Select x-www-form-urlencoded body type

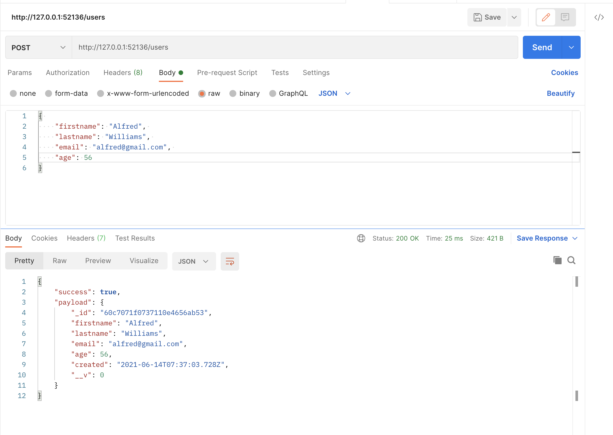tap(143, 93)
